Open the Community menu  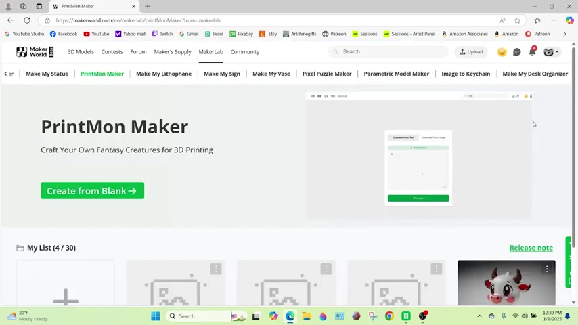pyautogui.click(x=245, y=52)
